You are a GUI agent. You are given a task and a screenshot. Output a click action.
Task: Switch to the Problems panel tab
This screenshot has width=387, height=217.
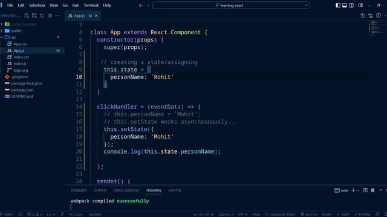[79, 190]
